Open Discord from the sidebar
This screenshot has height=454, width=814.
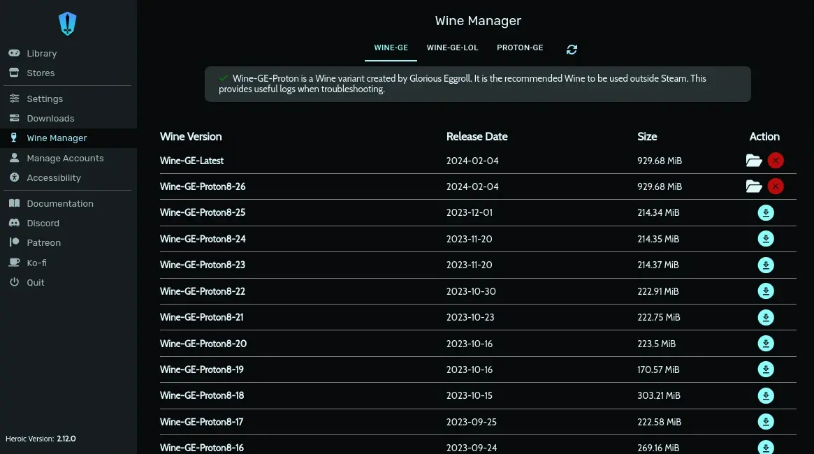pyautogui.click(x=43, y=223)
